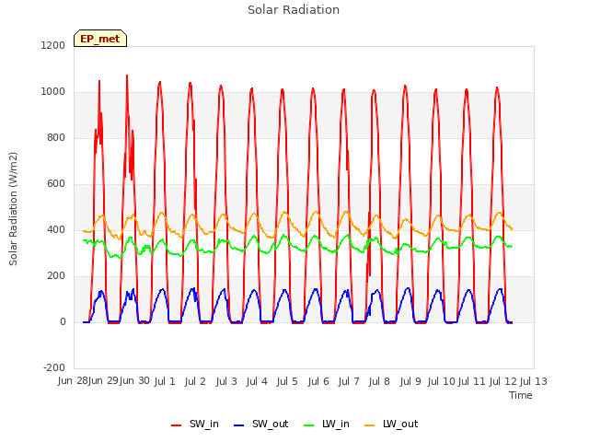Screen dimensions: 589x442
Task: Click the Jul 11 x-axis date label
Action: 472,381
